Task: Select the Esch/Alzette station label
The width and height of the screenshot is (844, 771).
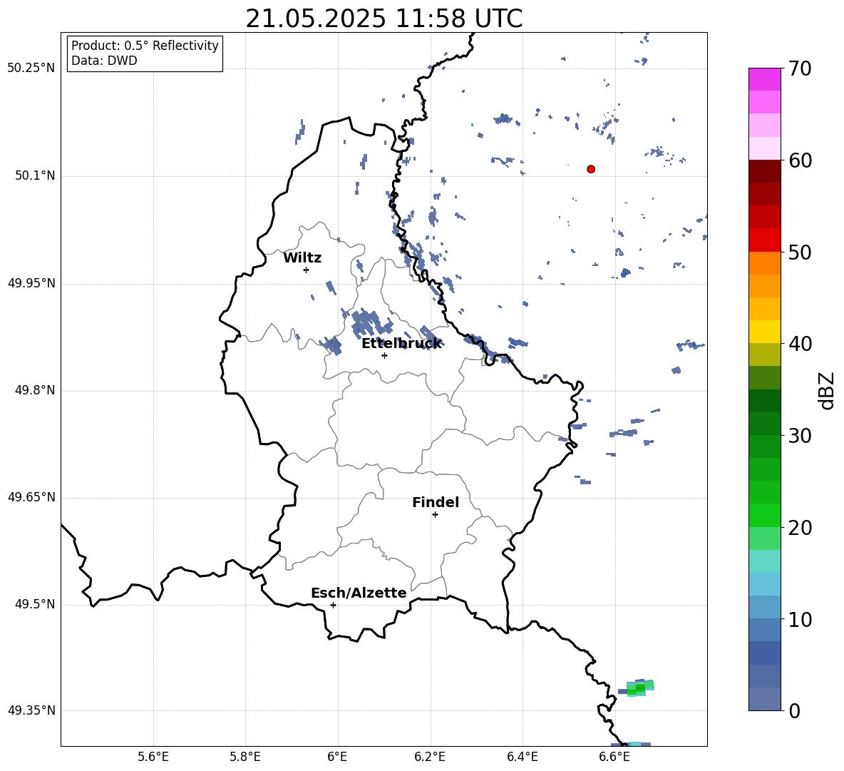Action: [359, 593]
